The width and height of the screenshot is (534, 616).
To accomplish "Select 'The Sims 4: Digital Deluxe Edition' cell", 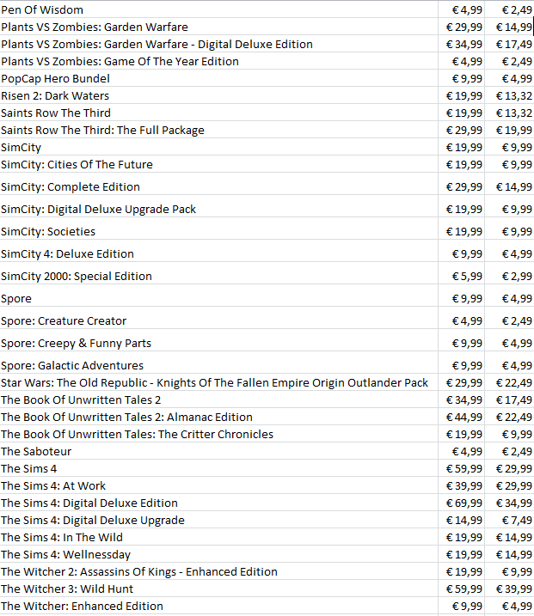I will pyautogui.click(x=219, y=503).
